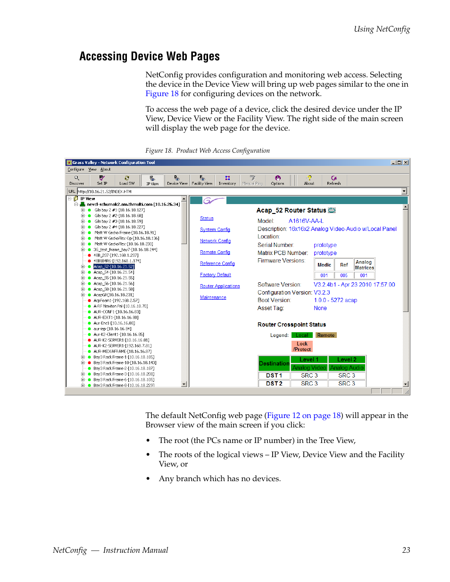Click refresh icon beside Acap_52 Router Status
Viewport: 450px width, 582px height.
click(x=332, y=210)
